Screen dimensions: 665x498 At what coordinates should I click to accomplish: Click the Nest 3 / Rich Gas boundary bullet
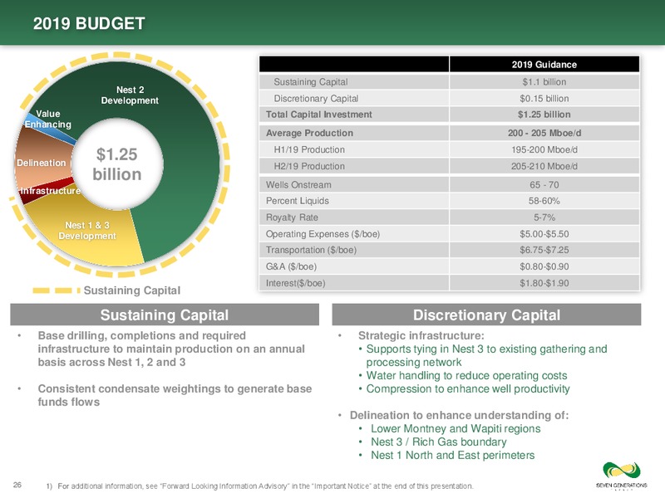[x=439, y=442]
